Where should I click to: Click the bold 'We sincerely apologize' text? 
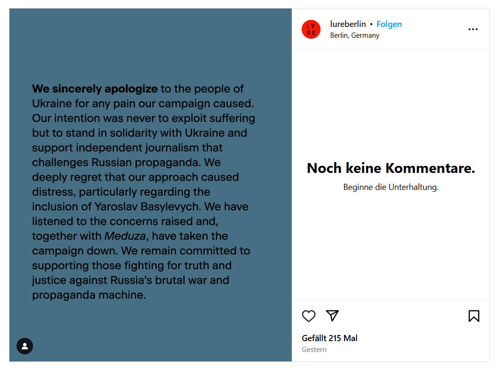click(x=95, y=88)
